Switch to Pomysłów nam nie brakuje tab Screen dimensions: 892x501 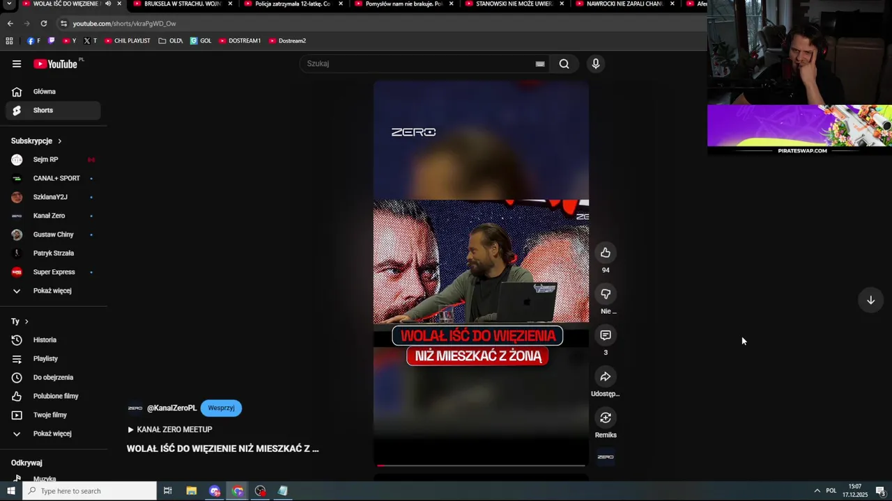[403, 4]
